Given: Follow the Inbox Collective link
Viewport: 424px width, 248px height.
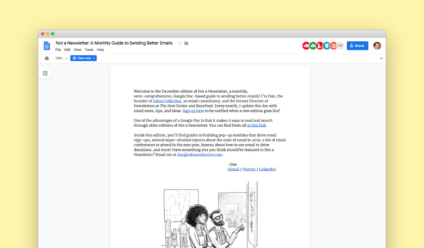Looking at the screenshot, I should tap(167, 101).
